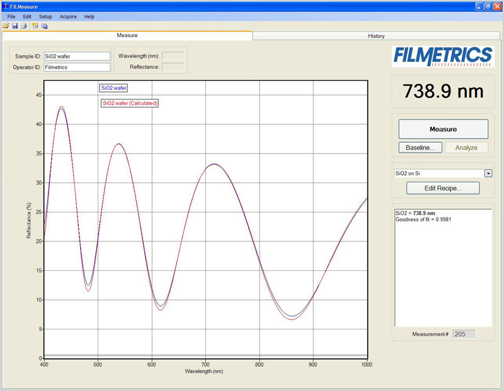The height and width of the screenshot is (391, 504).
Task: Click the overlapping windows toolbar icon
Action: pyautogui.click(x=44, y=26)
